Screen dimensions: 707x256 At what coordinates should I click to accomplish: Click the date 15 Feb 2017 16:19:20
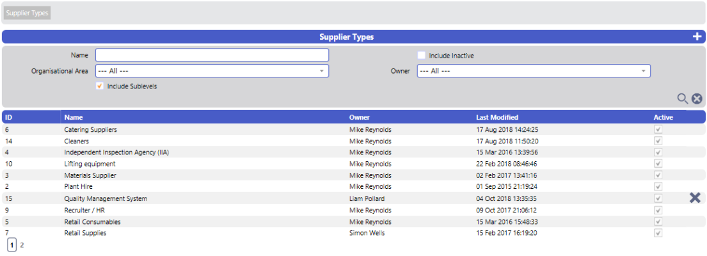pyautogui.click(x=506, y=233)
